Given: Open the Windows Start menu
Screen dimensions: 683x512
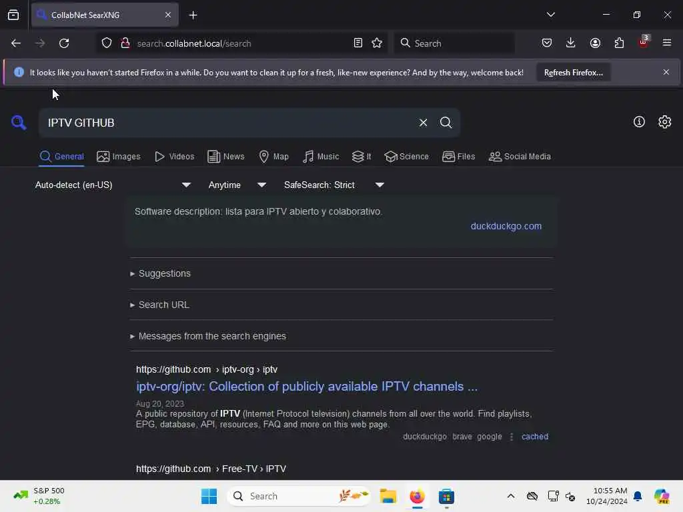Looking at the screenshot, I should tap(209, 496).
